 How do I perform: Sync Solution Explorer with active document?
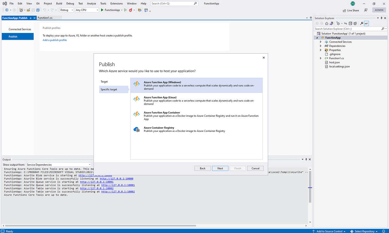[346, 23]
